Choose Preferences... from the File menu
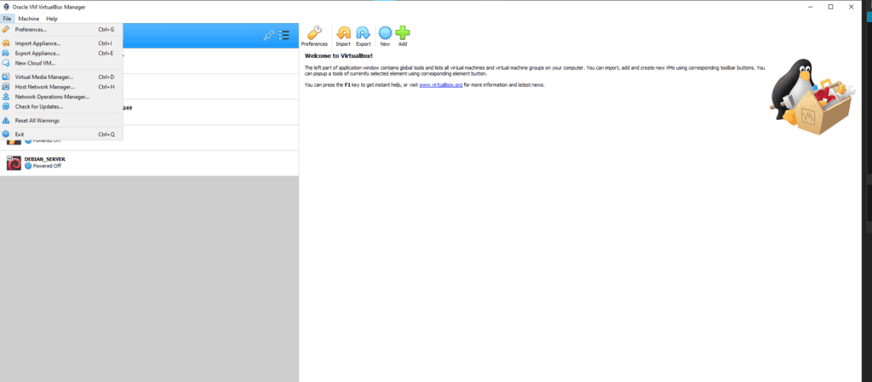Viewport: 872px width, 382px height. coord(31,30)
